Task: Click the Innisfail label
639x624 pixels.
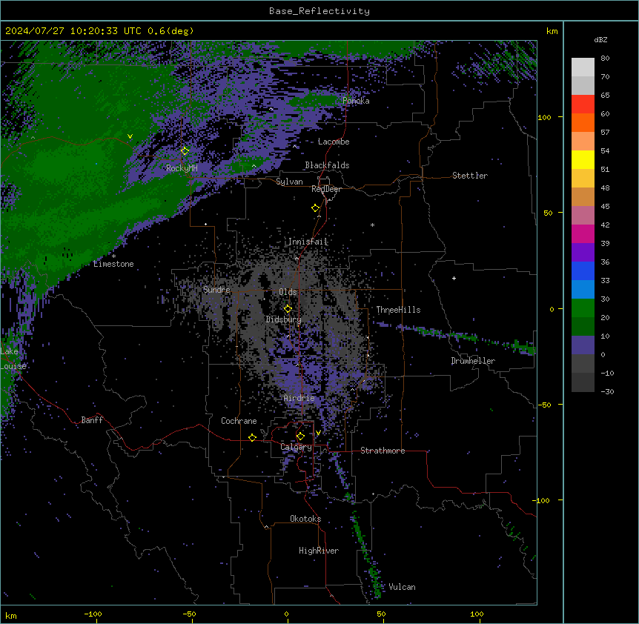Action: pyautogui.click(x=308, y=242)
